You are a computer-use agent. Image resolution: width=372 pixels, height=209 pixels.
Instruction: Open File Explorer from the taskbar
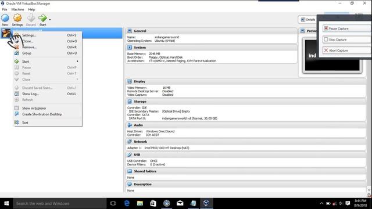point(140,203)
